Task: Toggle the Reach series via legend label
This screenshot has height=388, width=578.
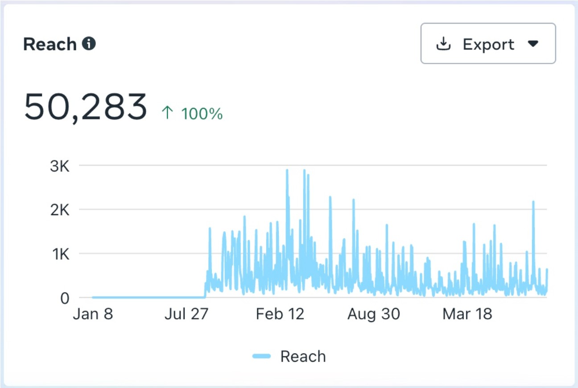Action: pyautogui.click(x=303, y=356)
